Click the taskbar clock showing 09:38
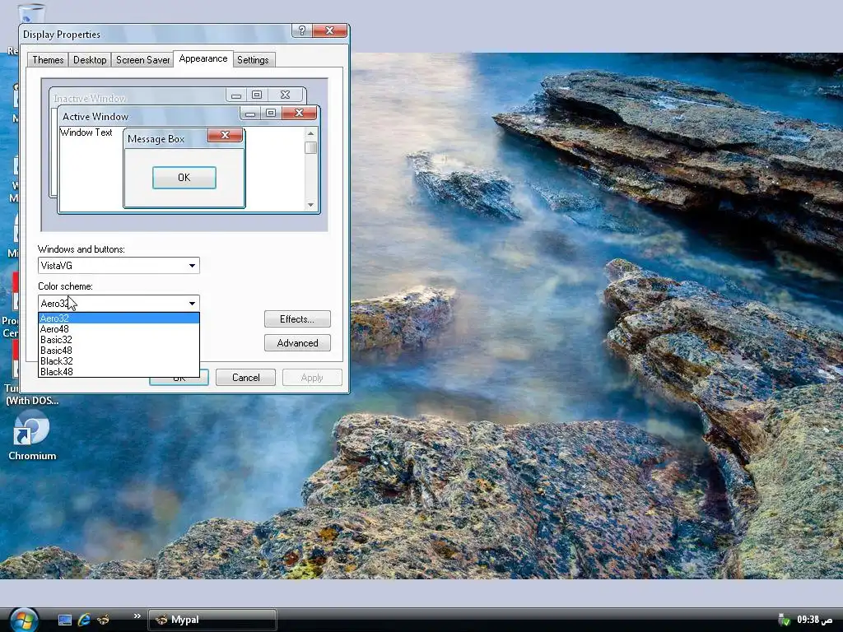Viewport: 843px width, 632px height. pyautogui.click(x=814, y=620)
